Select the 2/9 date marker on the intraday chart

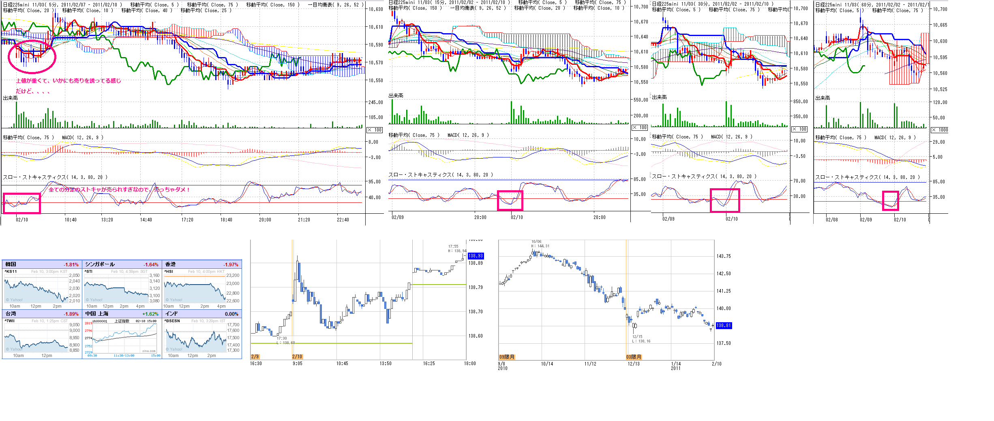[255, 357]
